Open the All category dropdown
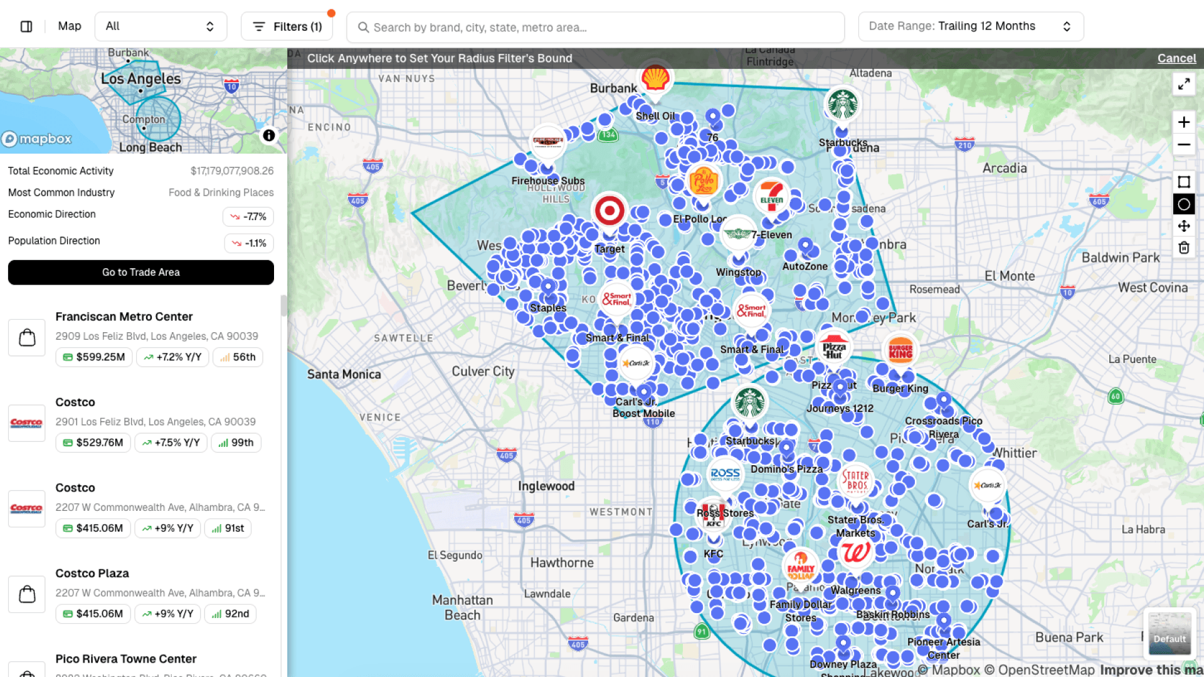This screenshot has width=1204, height=677. (x=161, y=26)
